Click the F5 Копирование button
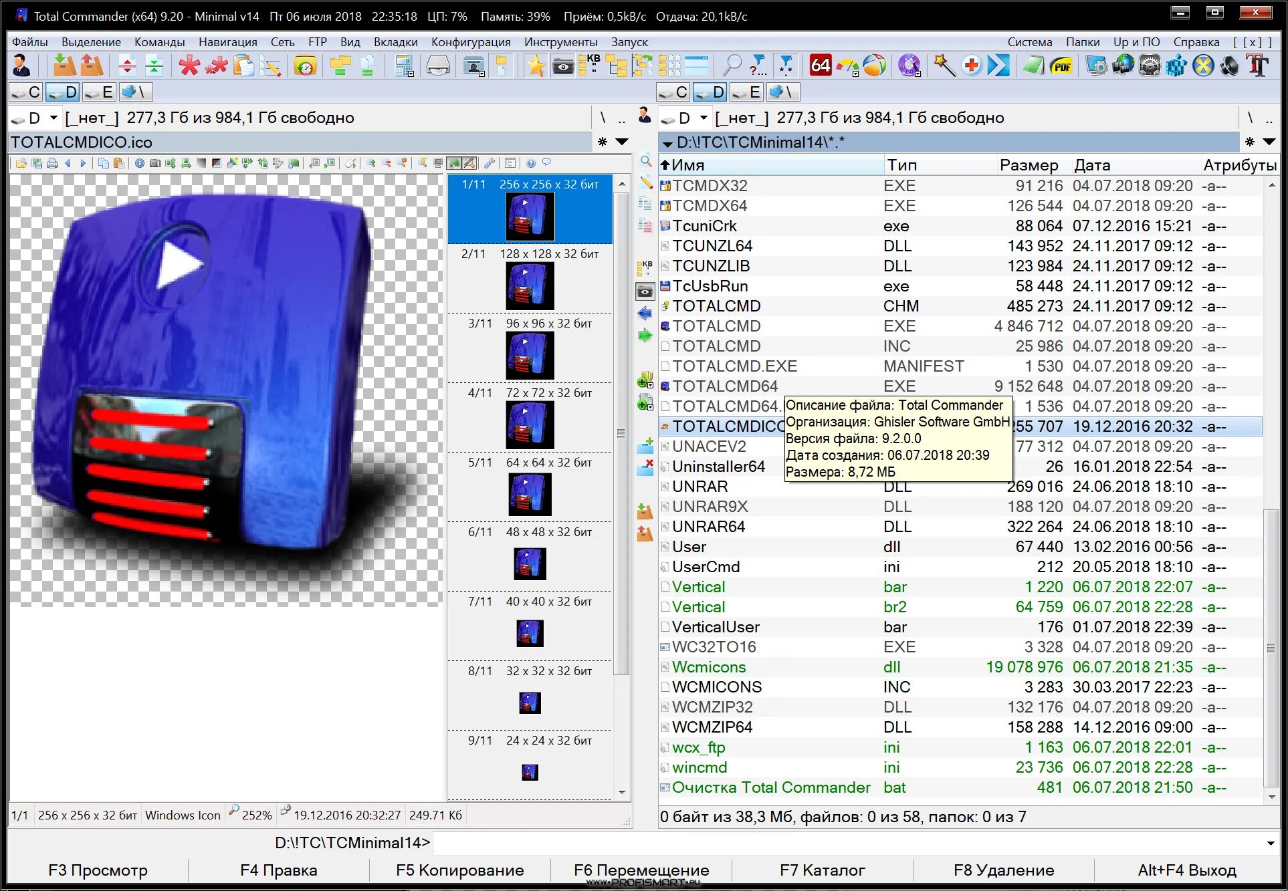Viewport: 1288px width, 891px height. tap(459, 870)
